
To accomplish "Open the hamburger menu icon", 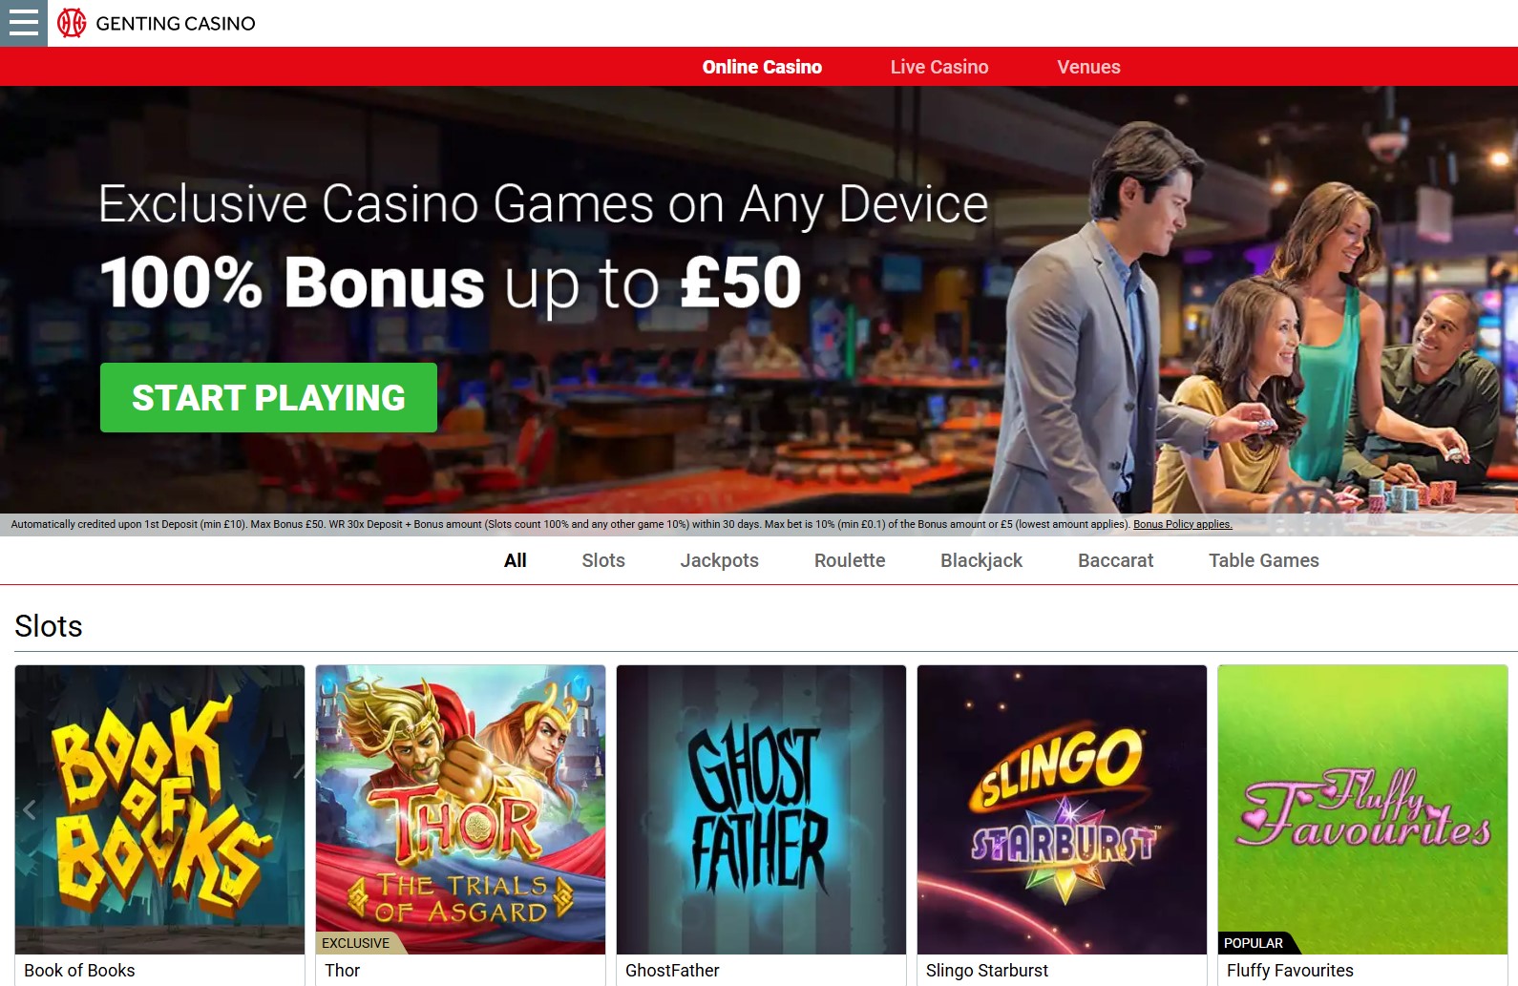I will click(23, 23).
